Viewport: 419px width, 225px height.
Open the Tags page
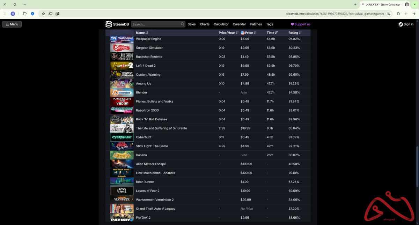tap(270, 24)
